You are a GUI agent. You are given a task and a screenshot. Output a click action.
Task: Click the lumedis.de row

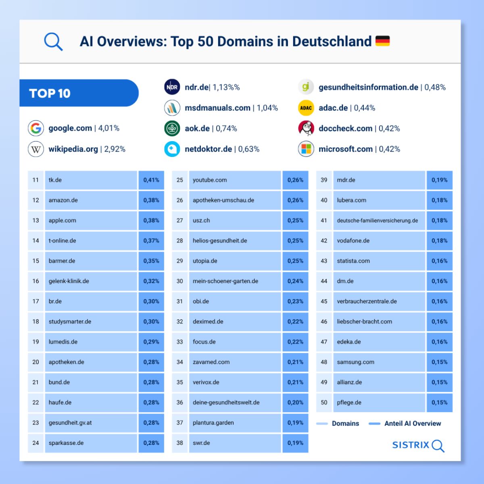(x=96, y=342)
